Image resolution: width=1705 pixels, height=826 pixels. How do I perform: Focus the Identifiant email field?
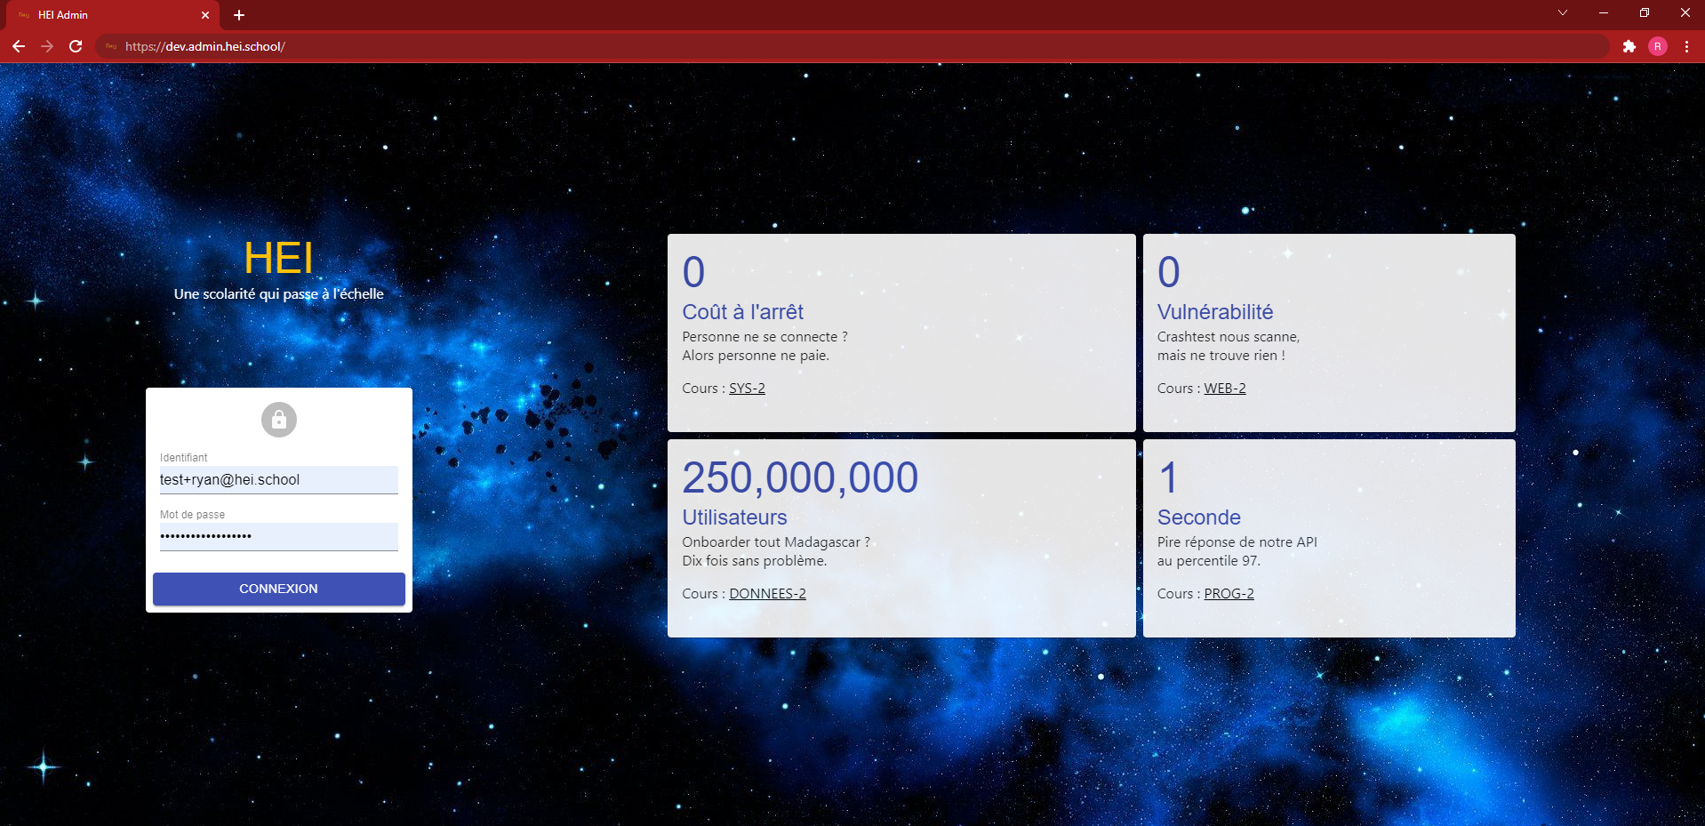click(279, 479)
